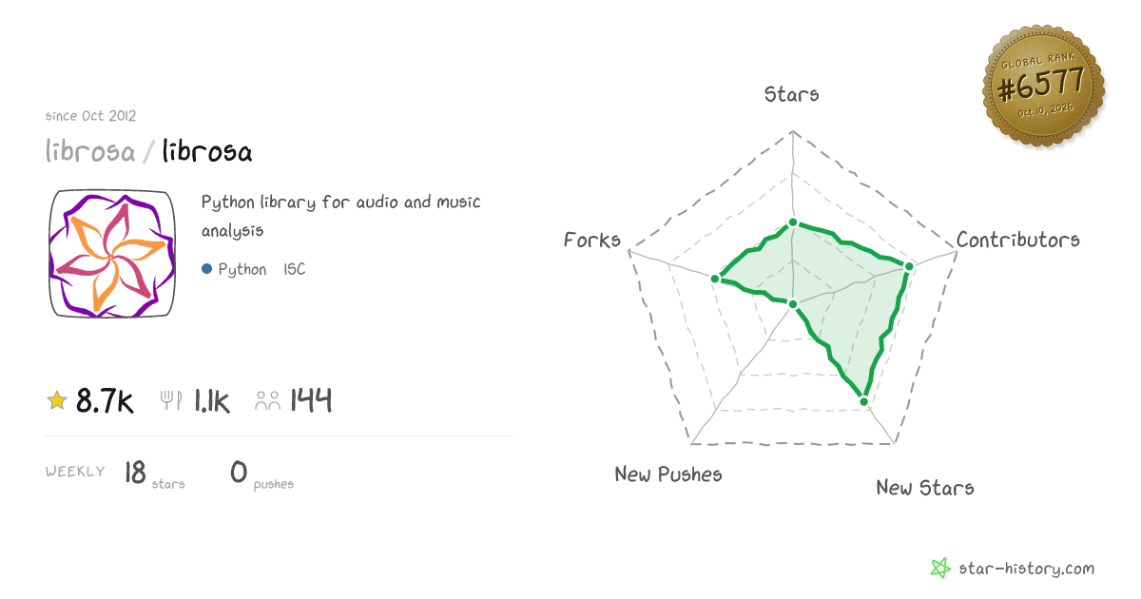The height and width of the screenshot is (599, 1141).
Task: Click the green star-history star logo
Action: (x=940, y=569)
